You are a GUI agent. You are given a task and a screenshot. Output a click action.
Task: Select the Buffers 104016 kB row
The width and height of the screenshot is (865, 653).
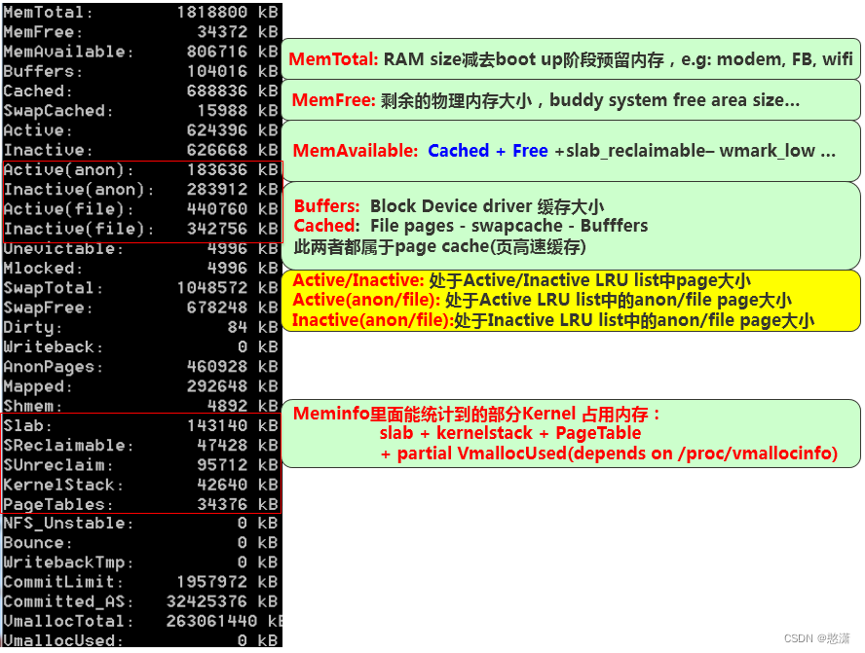point(140,72)
